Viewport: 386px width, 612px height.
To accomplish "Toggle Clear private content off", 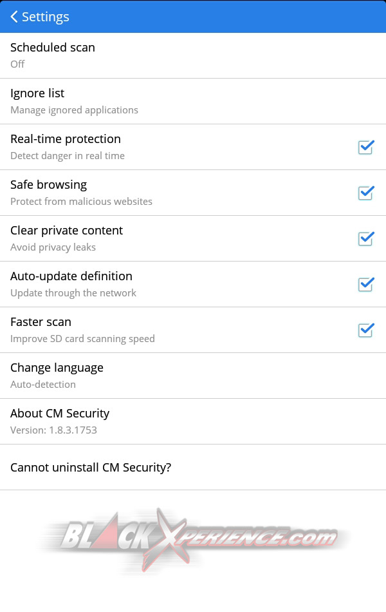I will coord(365,238).
